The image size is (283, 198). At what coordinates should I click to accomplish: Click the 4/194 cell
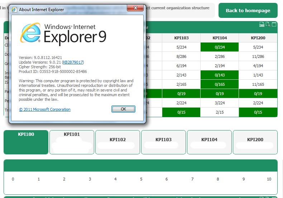coord(258,66)
